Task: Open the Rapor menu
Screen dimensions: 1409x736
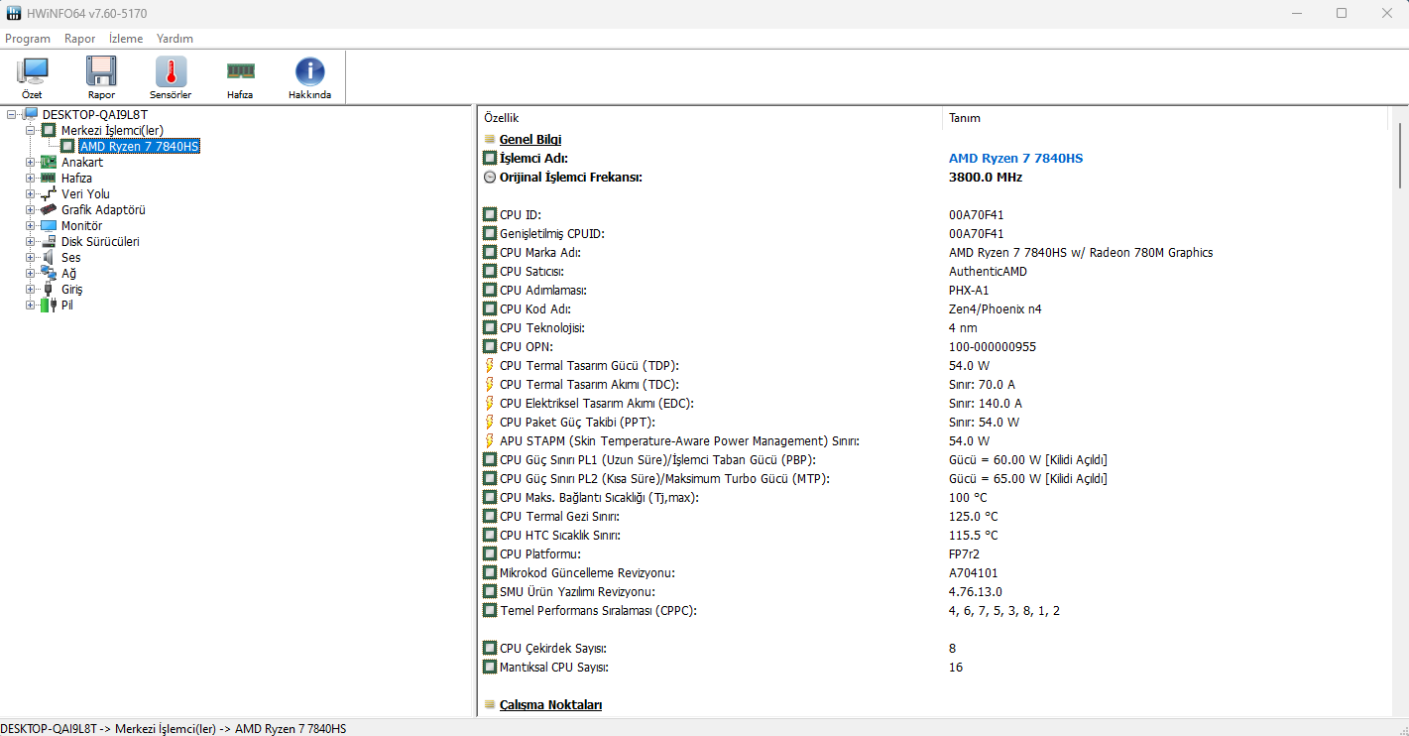Action: pyautogui.click(x=80, y=39)
